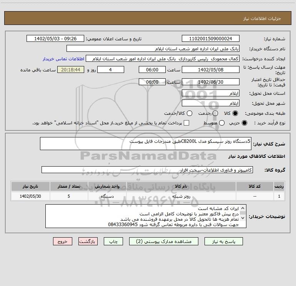296x286 pixels.
Task: Click remaining time field 20:18:44
Action: [71, 69]
